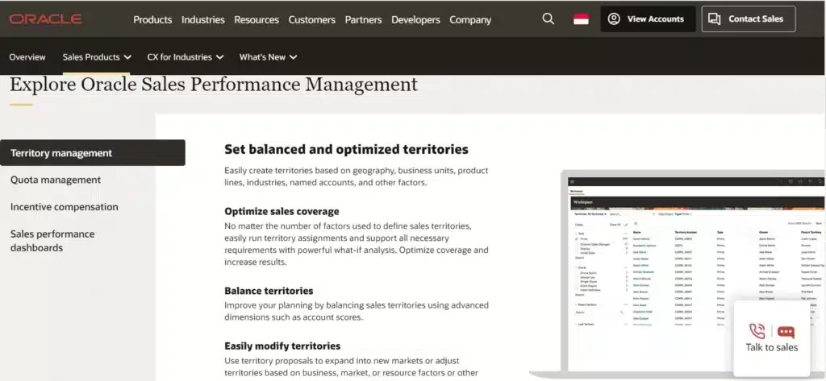The height and width of the screenshot is (381, 826).
Task: Select the Territory management tab
Action: pos(93,152)
